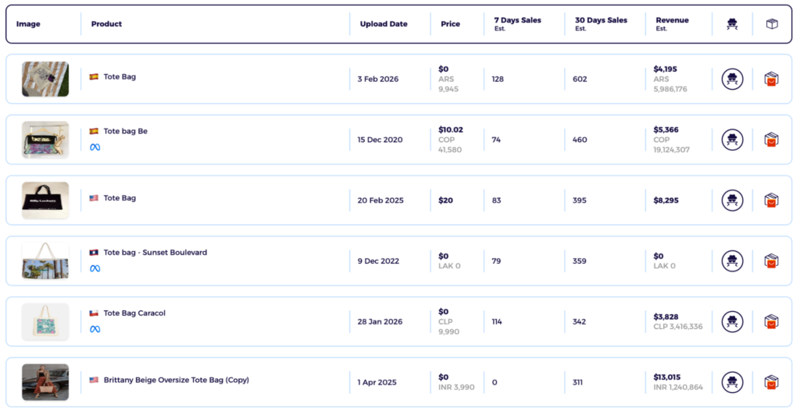Screen dimensions: 800x418
Task: Click box icon for Tote Bag Caracol
Action: coord(771,321)
